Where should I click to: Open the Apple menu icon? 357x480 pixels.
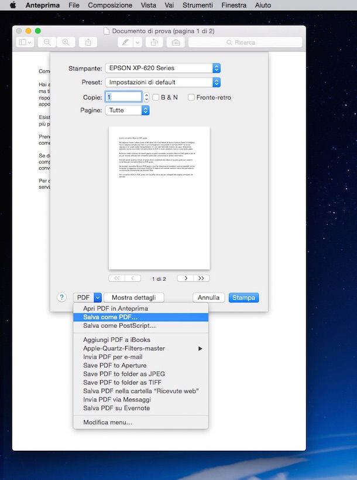point(12,5)
